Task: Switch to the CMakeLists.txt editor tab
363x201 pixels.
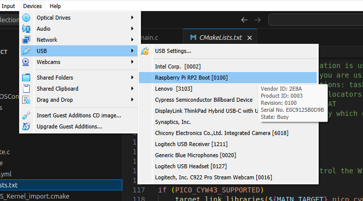Action: coord(220,37)
